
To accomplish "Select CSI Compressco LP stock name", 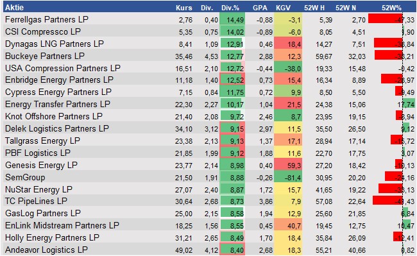I will 43,31.
